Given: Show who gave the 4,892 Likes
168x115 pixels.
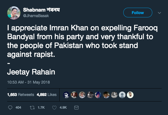Looking at the screenshot, I should click(x=47, y=95).
